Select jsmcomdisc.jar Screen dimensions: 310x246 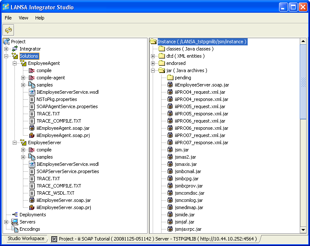point(190,193)
